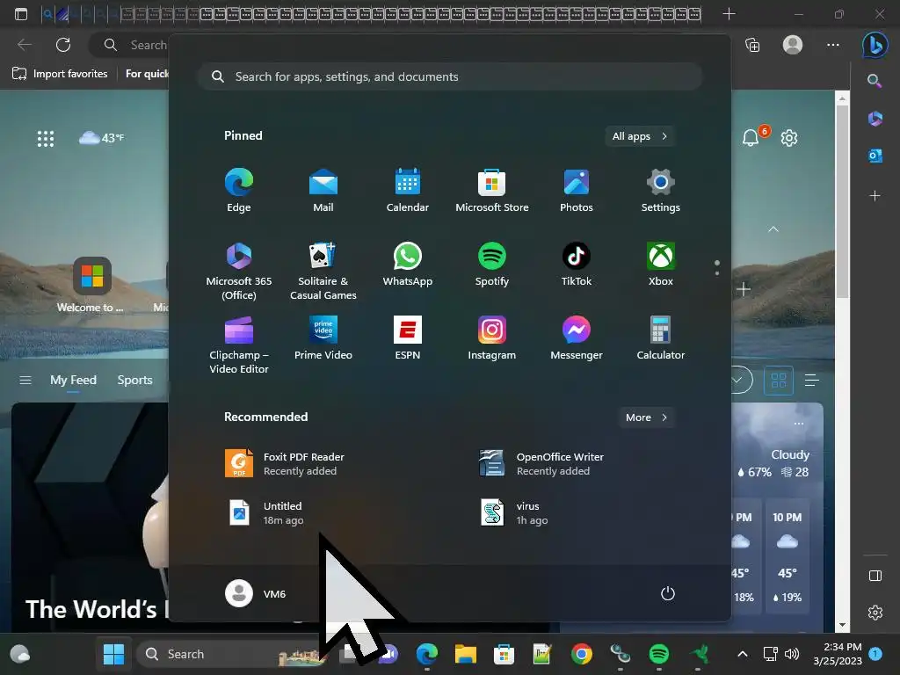The image size is (900, 675).
Task: Launch the Xbox app
Action: (661, 264)
